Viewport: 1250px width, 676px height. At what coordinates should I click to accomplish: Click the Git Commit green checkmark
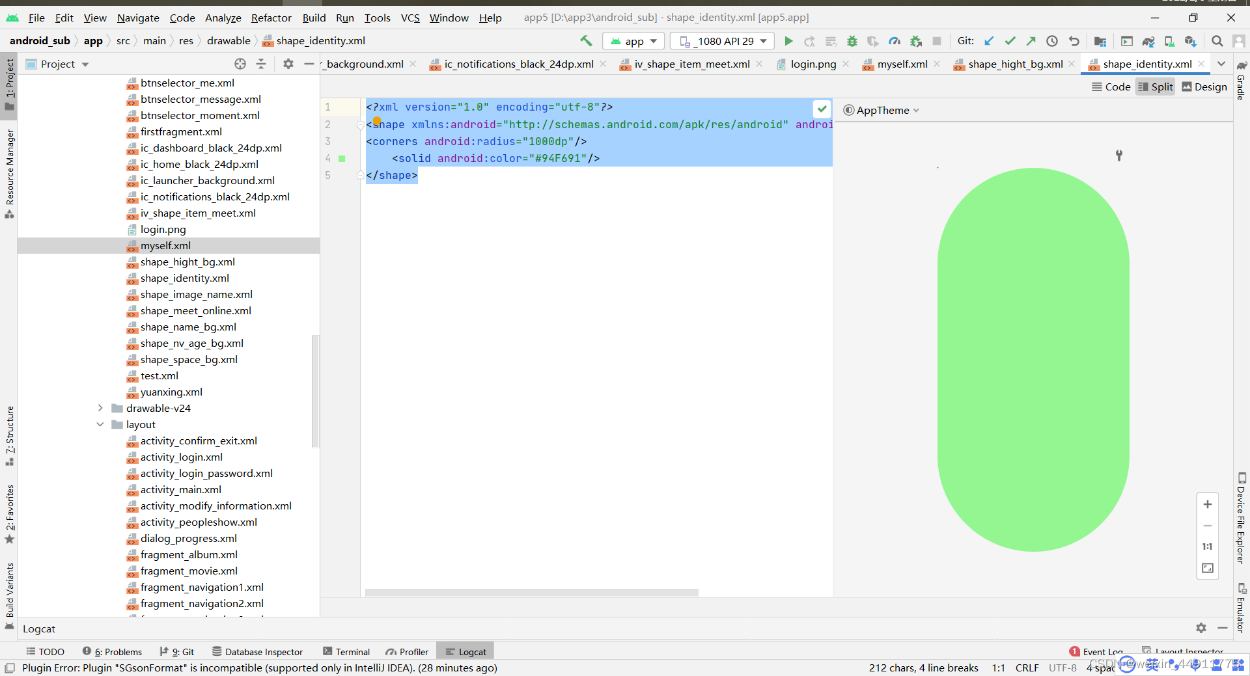pyautogui.click(x=1010, y=41)
